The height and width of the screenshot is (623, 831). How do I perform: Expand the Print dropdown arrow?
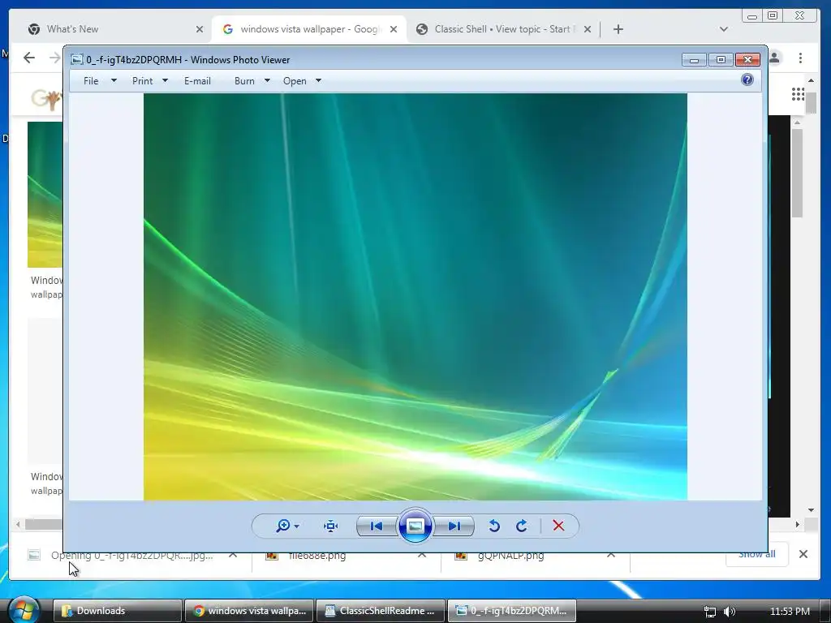point(165,80)
